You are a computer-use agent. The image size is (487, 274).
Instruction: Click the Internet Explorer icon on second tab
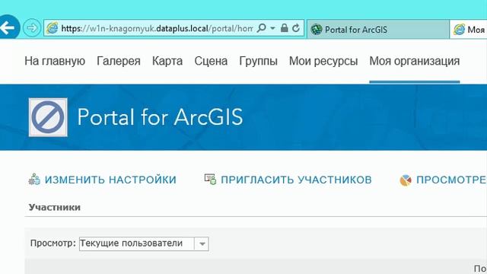pos(459,30)
